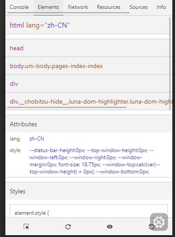
Task: Toggle the eye highlight icon
Action: (110, 227)
